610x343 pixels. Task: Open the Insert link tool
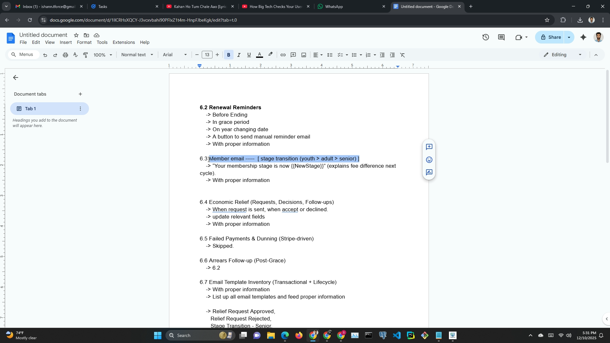(283, 55)
